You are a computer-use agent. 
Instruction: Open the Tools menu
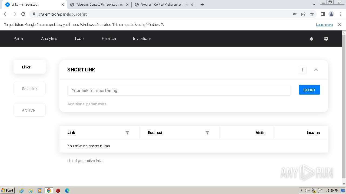coord(79,39)
